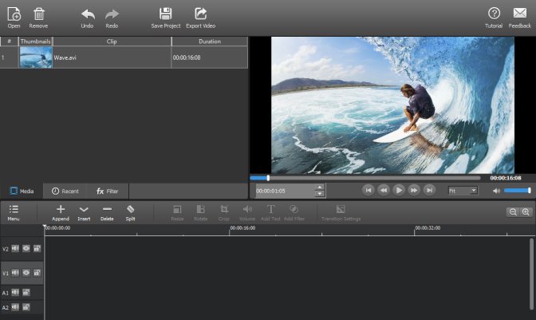This screenshot has width=536, height=320.
Task: Increase the timecode with the up arrow
Action: [x=319, y=188]
